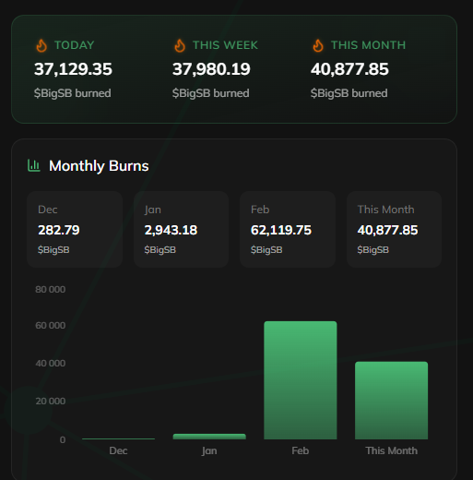Click $BigSB burned text under 37,129.35
This screenshot has width=473, height=480.
[x=73, y=93]
